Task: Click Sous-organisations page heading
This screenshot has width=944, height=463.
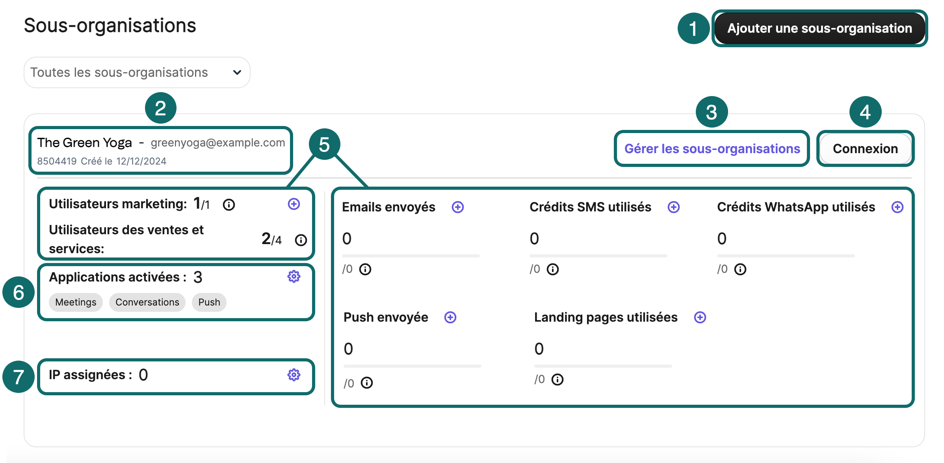Action: pos(110,26)
